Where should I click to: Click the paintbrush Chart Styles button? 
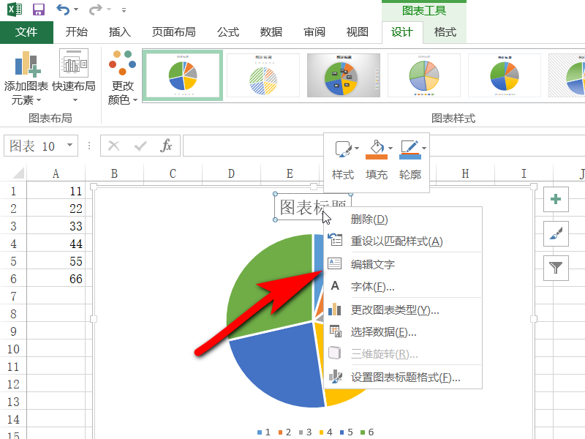[x=556, y=233]
